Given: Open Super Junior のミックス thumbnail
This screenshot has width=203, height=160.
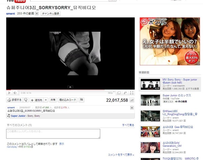Looking at the screenshot, I should click(x=150, y=100).
